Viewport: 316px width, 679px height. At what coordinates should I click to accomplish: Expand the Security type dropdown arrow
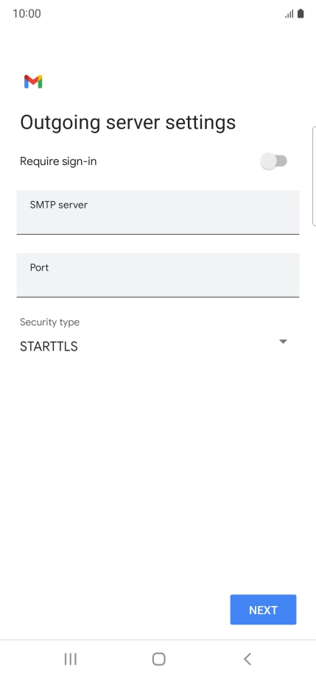(x=283, y=342)
